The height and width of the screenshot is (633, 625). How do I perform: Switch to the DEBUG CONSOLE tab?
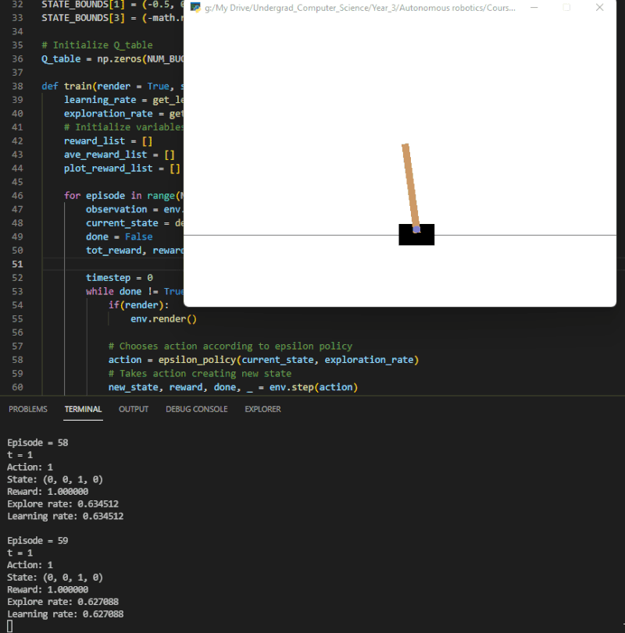(x=196, y=408)
